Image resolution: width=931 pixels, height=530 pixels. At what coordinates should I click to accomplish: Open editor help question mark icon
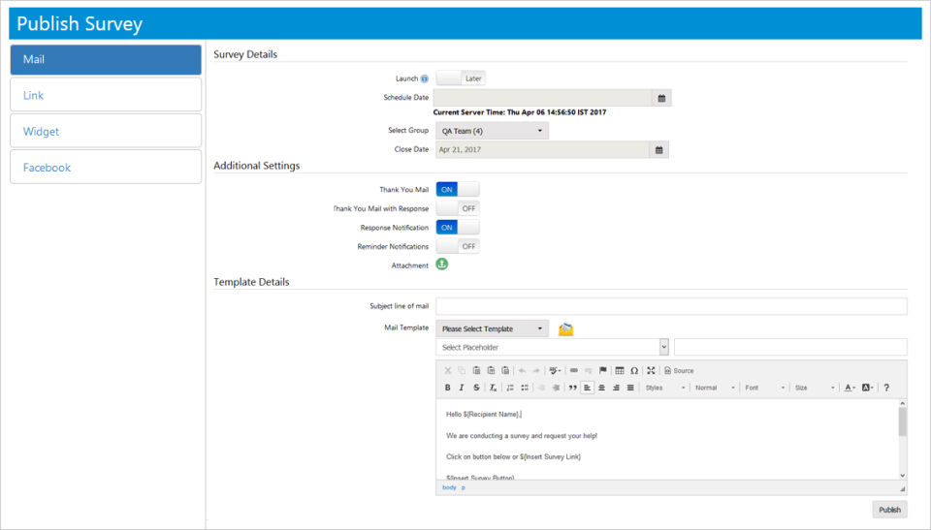(x=886, y=388)
